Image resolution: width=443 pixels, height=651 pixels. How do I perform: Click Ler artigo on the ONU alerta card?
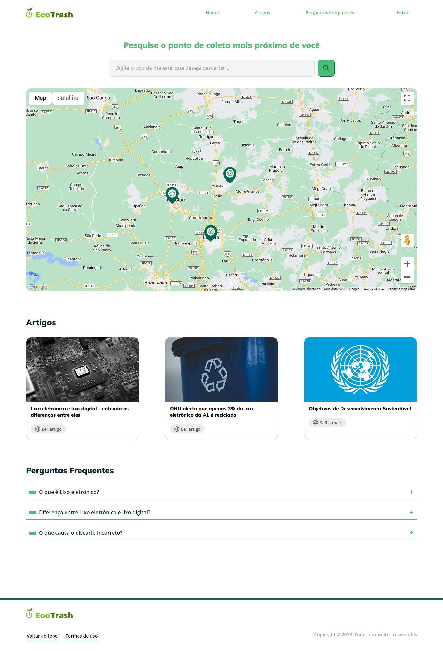187,429
